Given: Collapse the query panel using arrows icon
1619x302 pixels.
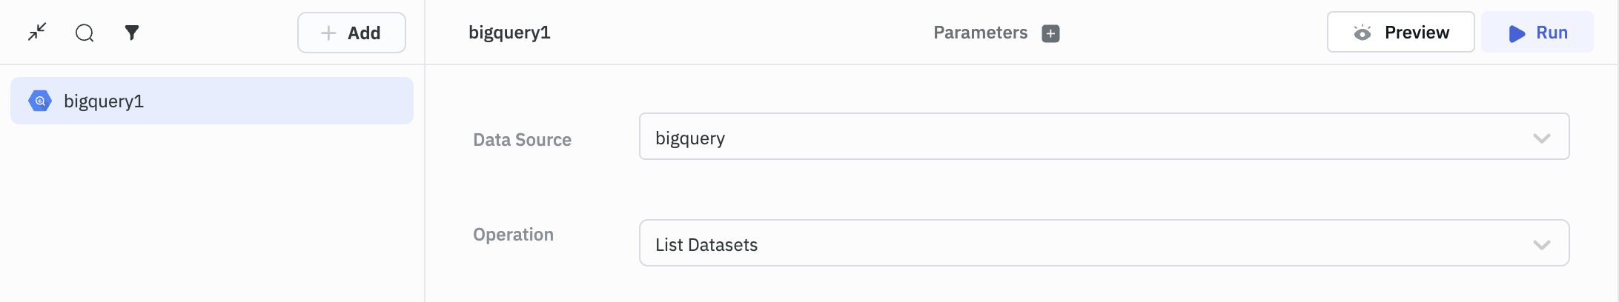Looking at the screenshot, I should coord(37,32).
